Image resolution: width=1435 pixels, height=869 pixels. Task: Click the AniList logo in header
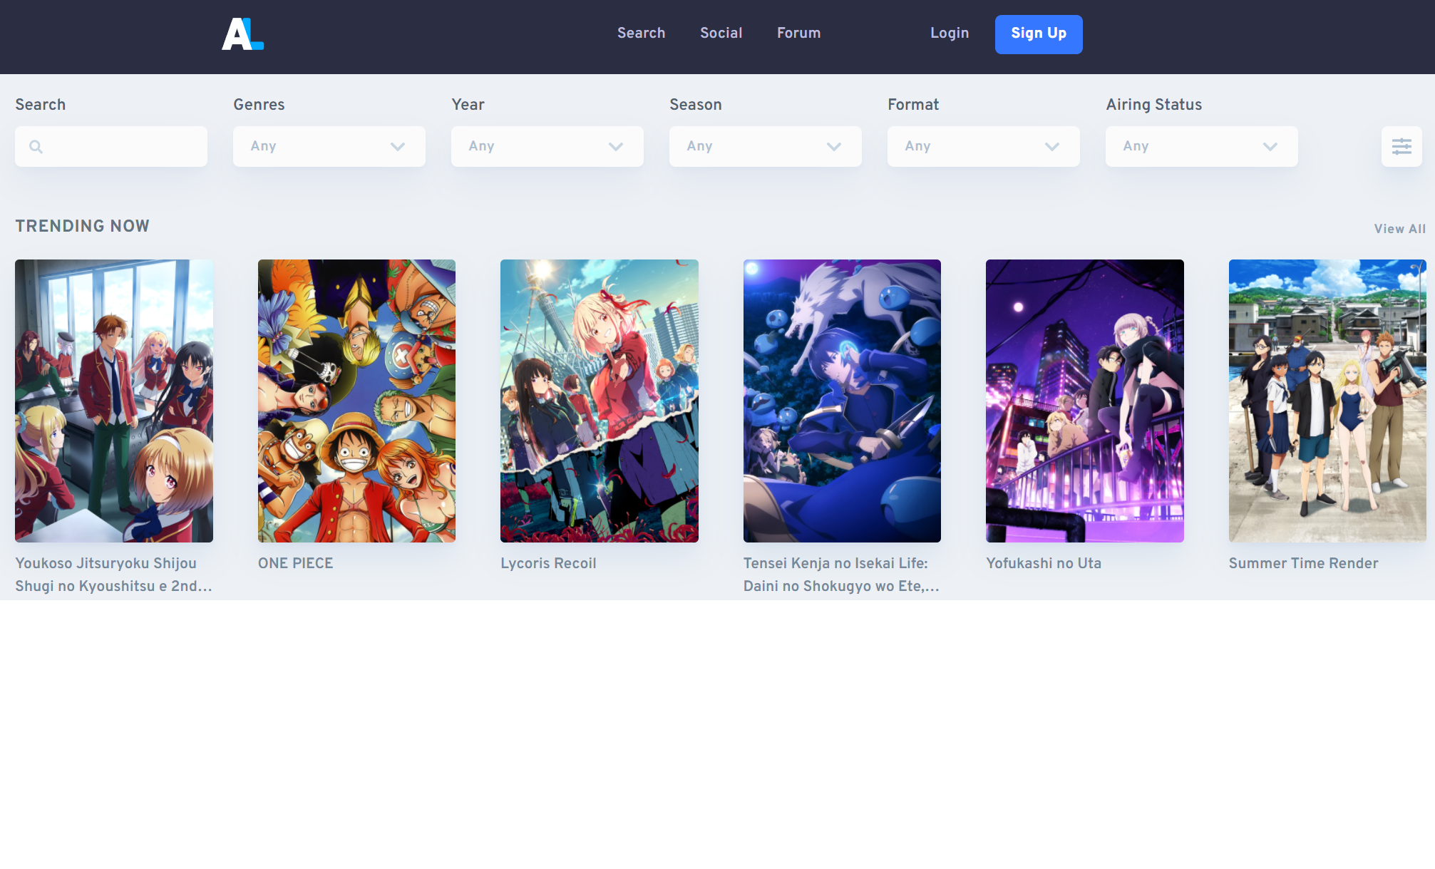[x=242, y=34]
